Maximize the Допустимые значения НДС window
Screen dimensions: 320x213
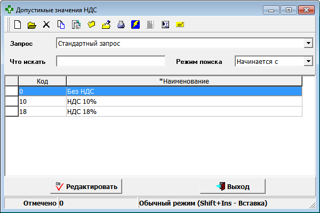pyautogui.click(x=289, y=10)
